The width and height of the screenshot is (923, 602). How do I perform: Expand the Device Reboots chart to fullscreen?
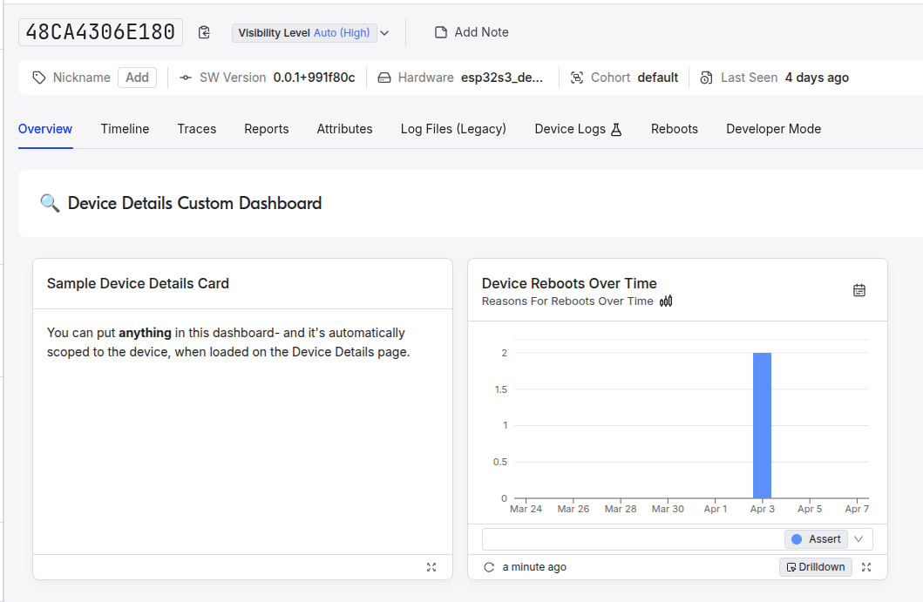[865, 566]
